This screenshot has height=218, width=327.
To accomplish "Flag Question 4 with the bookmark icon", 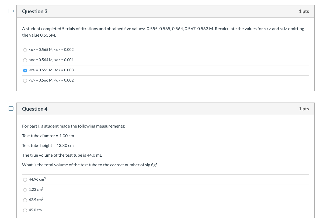I will coord(11,108).
